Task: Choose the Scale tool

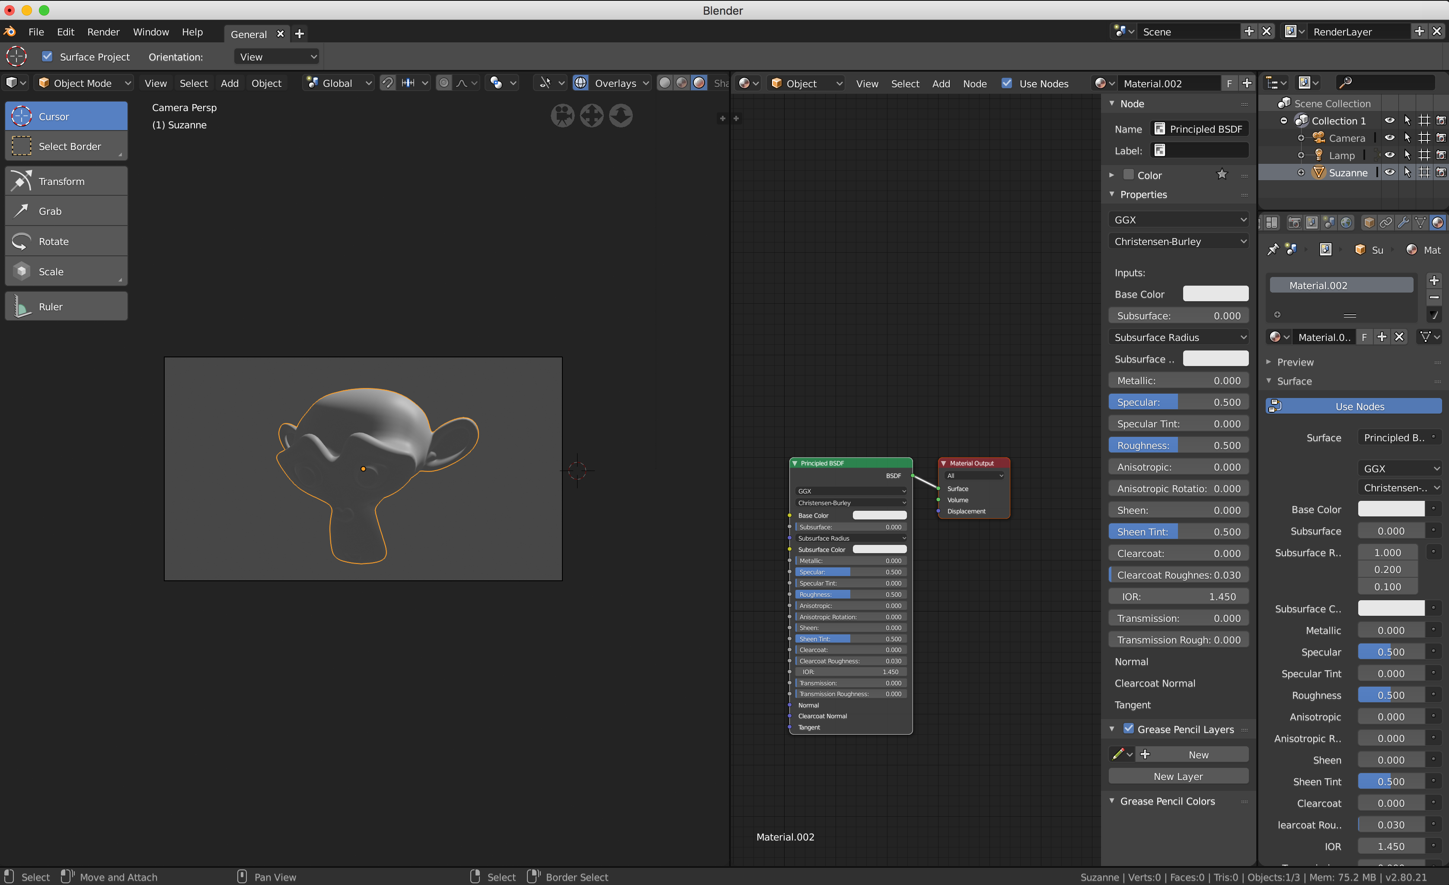Action: pyautogui.click(x=67, y=271)
